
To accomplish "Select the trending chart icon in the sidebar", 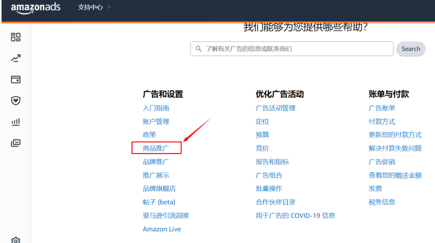I will (x=15, y=58).
